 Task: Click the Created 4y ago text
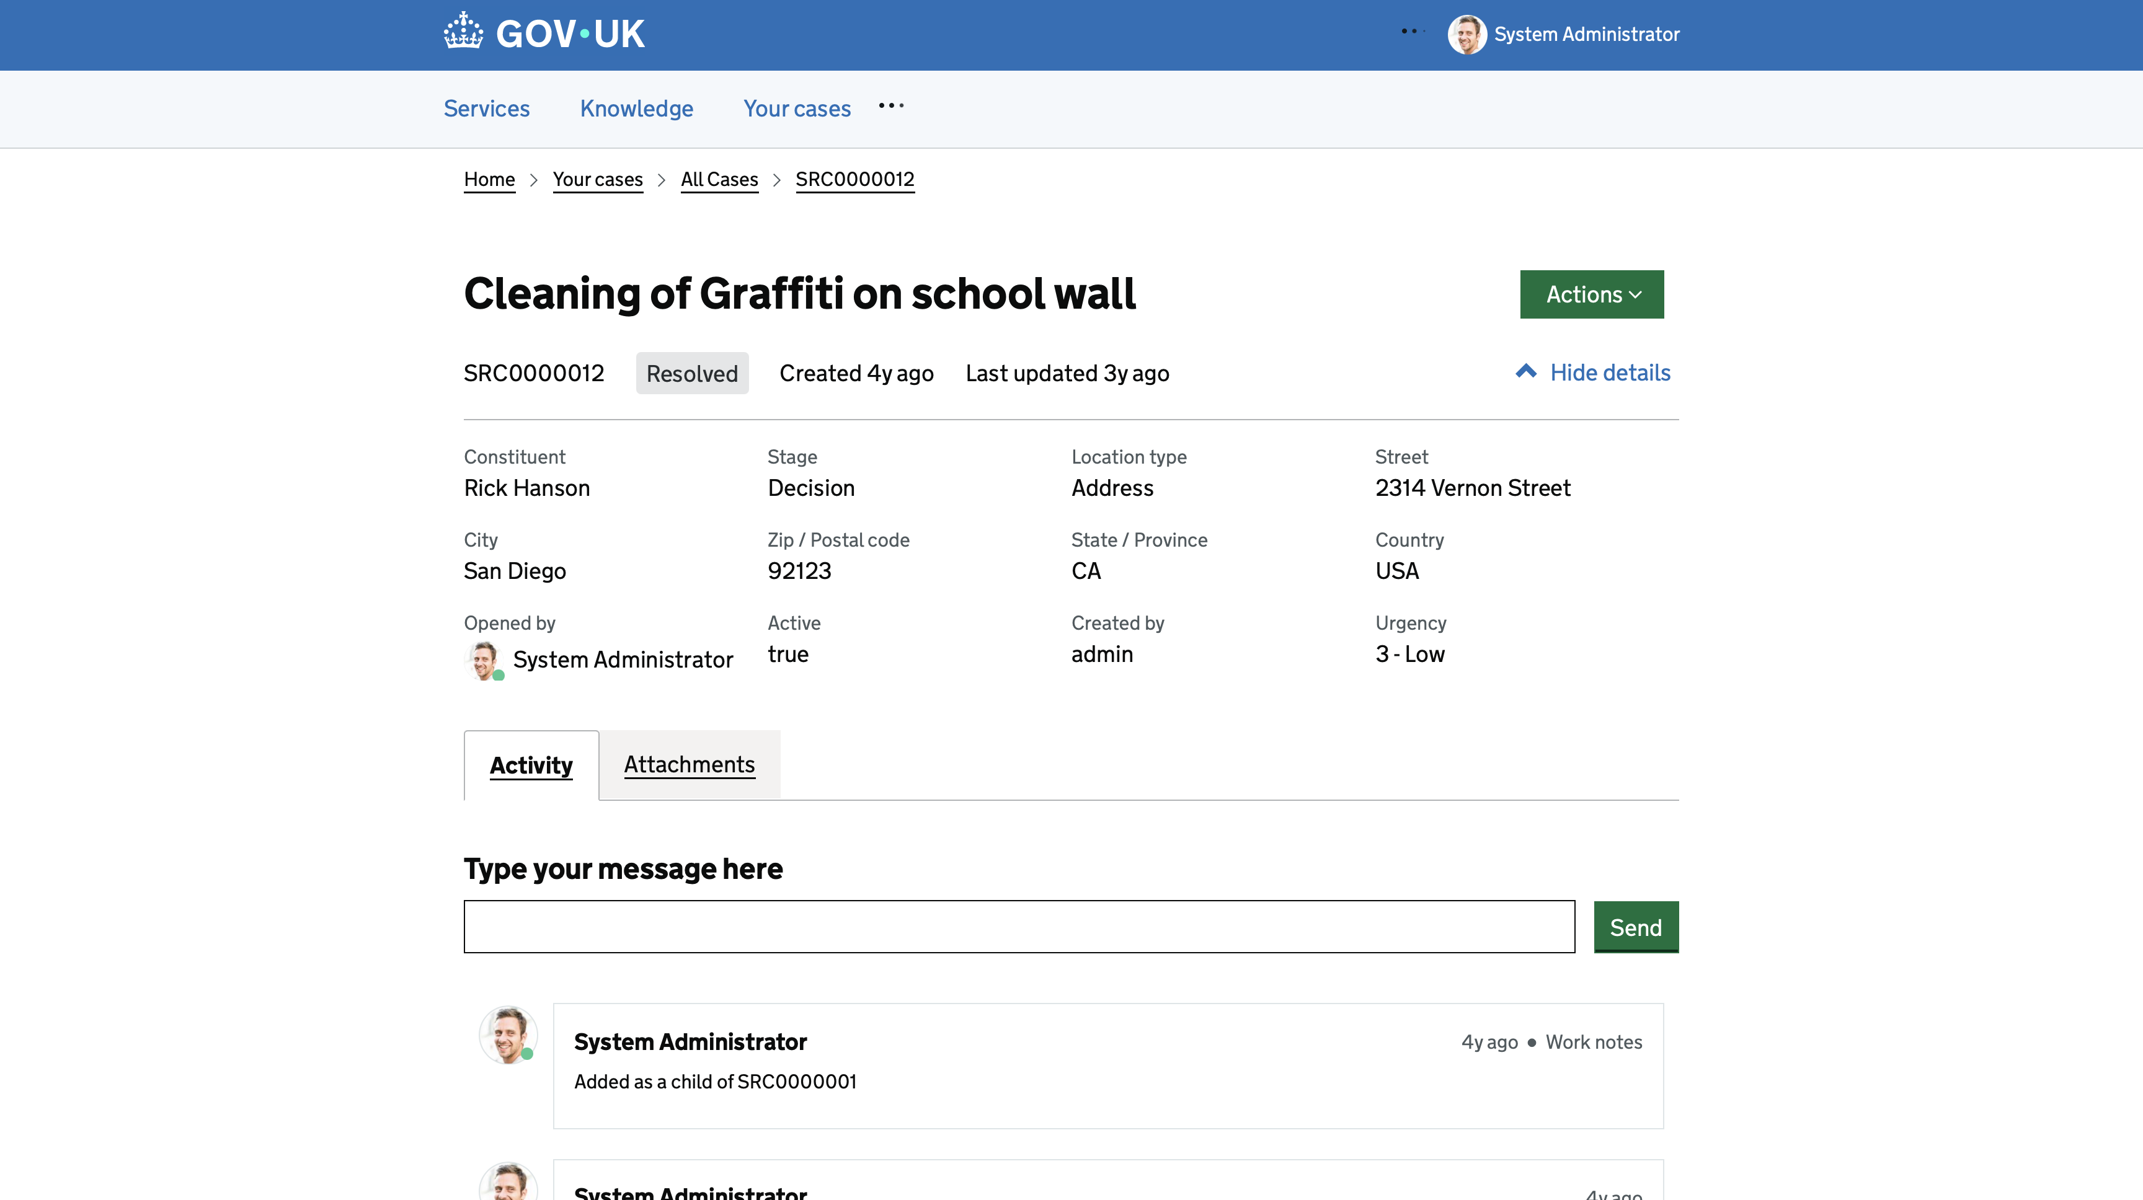(856, 373)
